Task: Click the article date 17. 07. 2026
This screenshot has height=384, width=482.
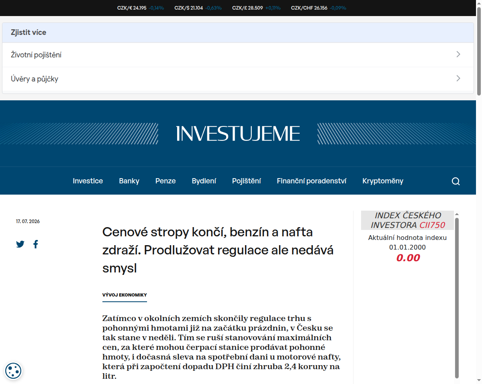Action: tap(28, 221)
